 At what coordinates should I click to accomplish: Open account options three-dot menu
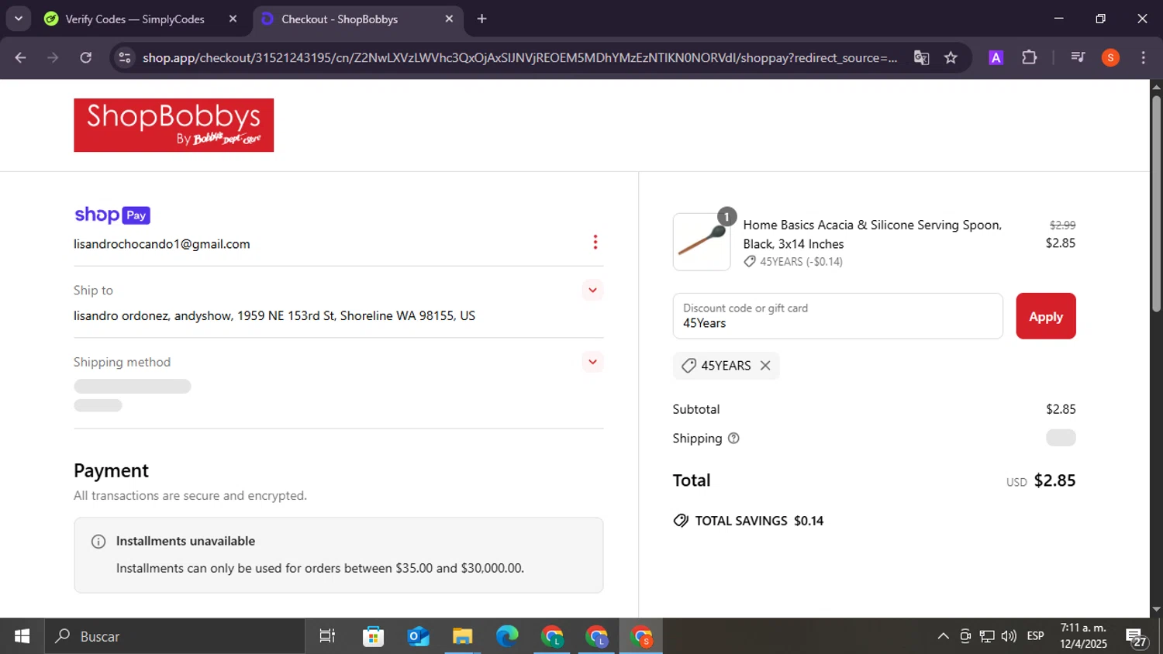(x=595, y=243)
